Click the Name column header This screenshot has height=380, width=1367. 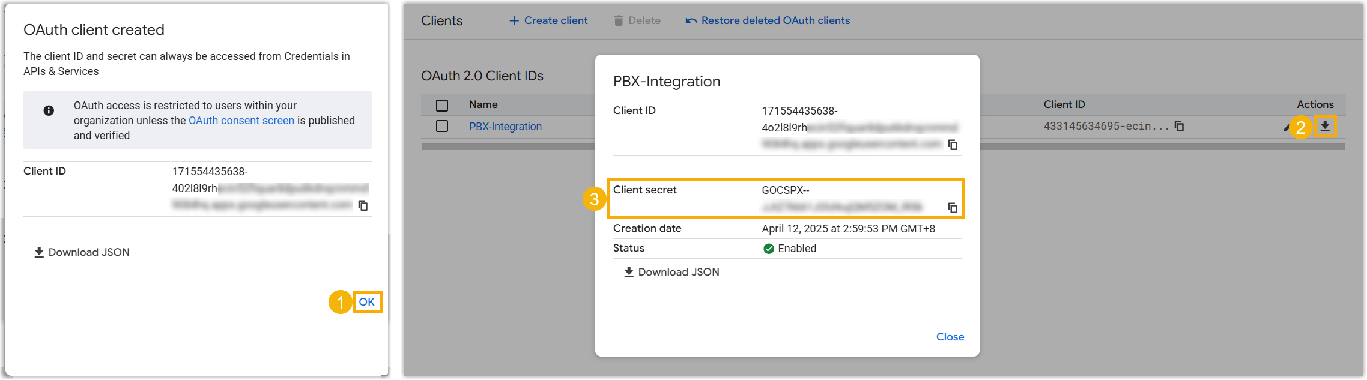[x=483, y=104]
